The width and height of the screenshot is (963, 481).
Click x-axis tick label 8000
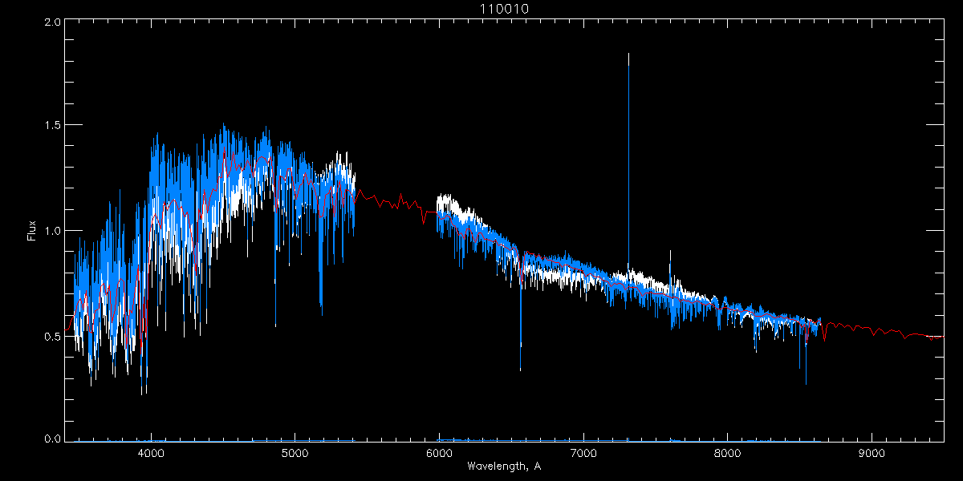point(728,452)
